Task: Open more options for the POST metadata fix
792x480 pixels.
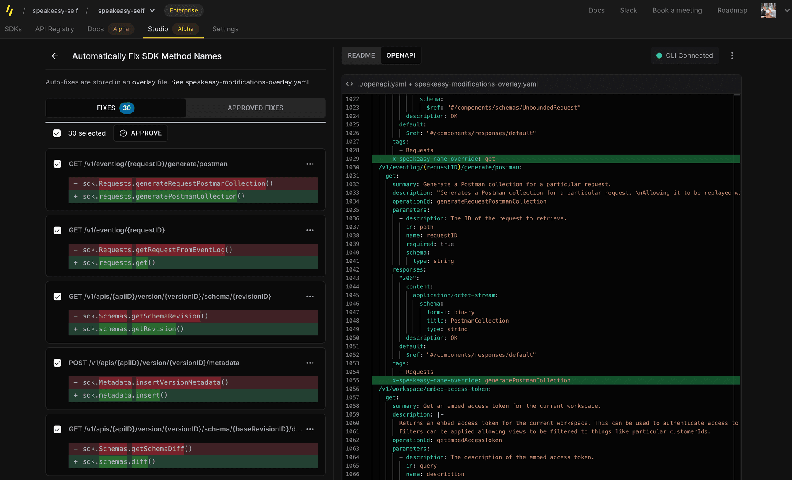Action: tap(310, 363)
